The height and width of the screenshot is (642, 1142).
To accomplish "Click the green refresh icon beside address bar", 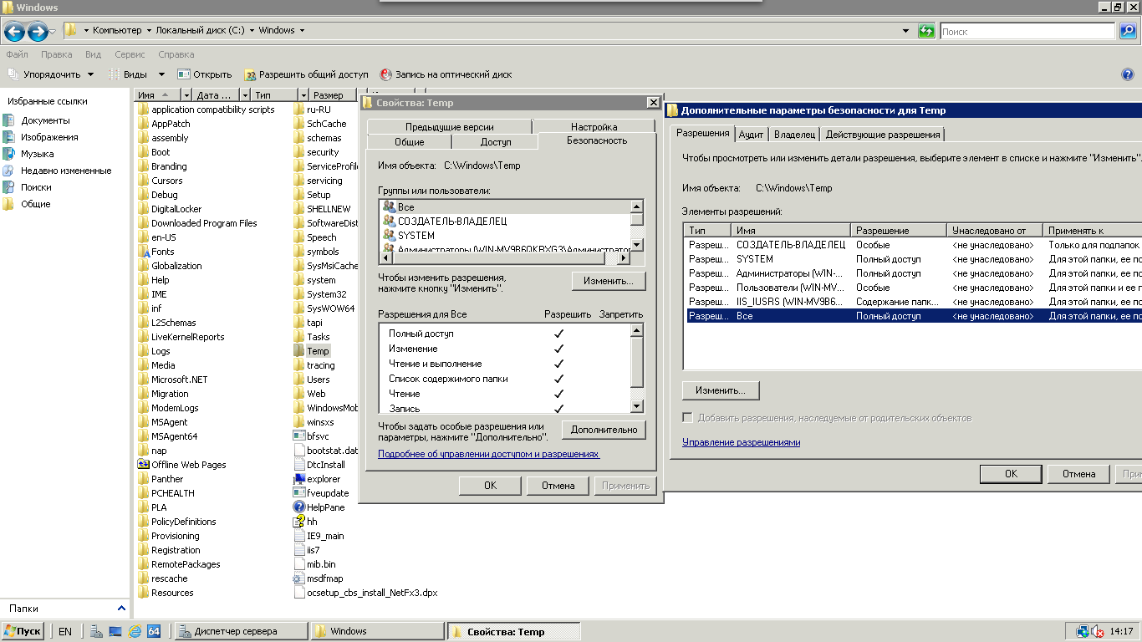I will [925, 31].
